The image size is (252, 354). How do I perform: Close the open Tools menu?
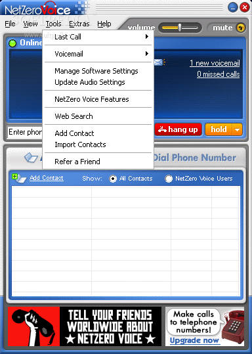coord(53,24)
